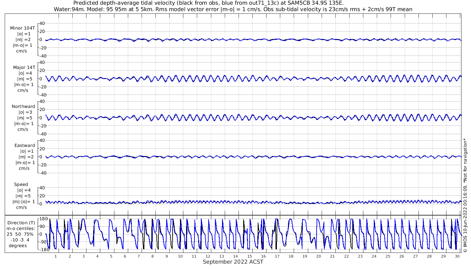Select "|m| =5" under Major 14T
Viewport: 471px width, 269px height.
[x=25, y=79]
